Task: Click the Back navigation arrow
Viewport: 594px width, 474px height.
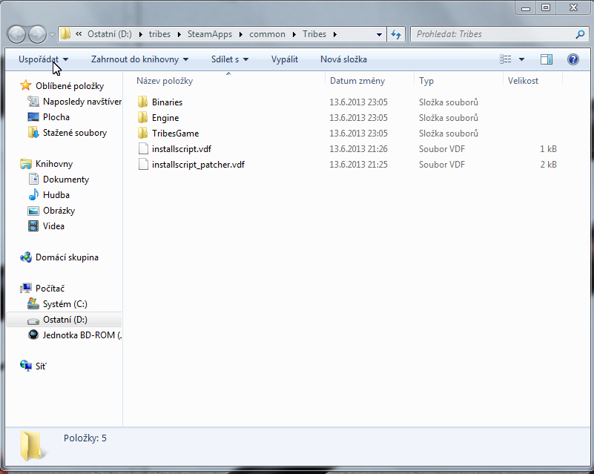Action: [x=16, y=34]
